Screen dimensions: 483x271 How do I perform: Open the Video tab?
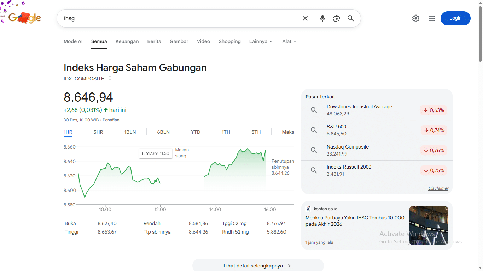[x=203, y=41]
